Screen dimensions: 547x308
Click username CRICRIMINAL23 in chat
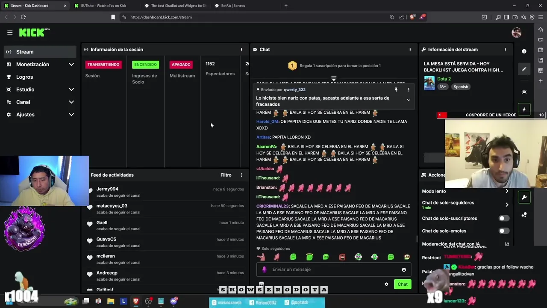[273, 206]
